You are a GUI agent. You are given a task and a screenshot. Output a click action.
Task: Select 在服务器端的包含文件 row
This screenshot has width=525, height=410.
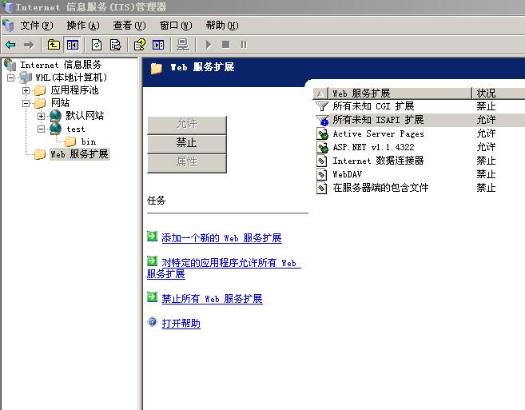[x=420, y=188]
